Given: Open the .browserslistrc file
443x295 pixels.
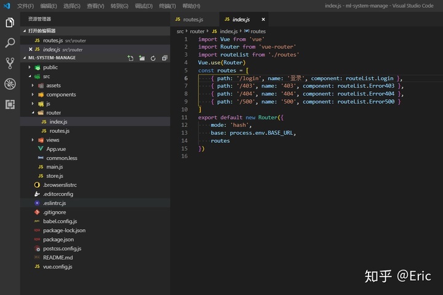Looking at the screenshot, I should click(x=95, y=185).
